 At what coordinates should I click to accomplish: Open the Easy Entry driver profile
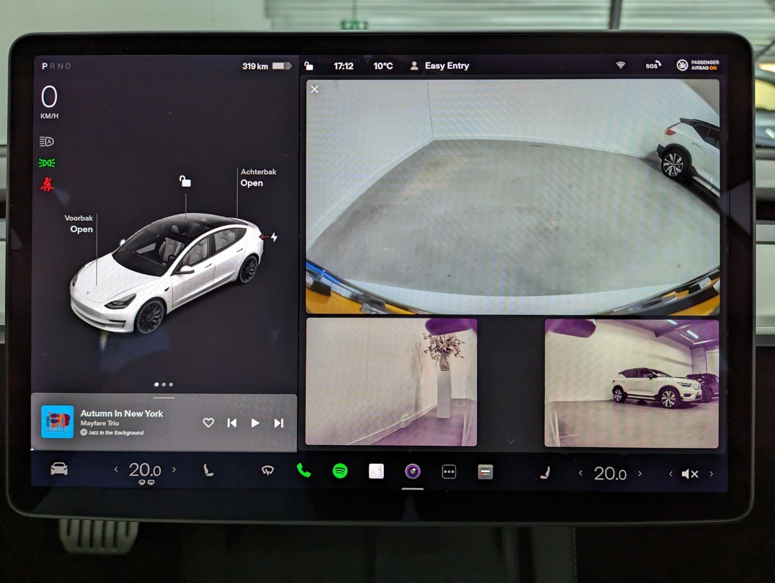click(x=440, y=66)
